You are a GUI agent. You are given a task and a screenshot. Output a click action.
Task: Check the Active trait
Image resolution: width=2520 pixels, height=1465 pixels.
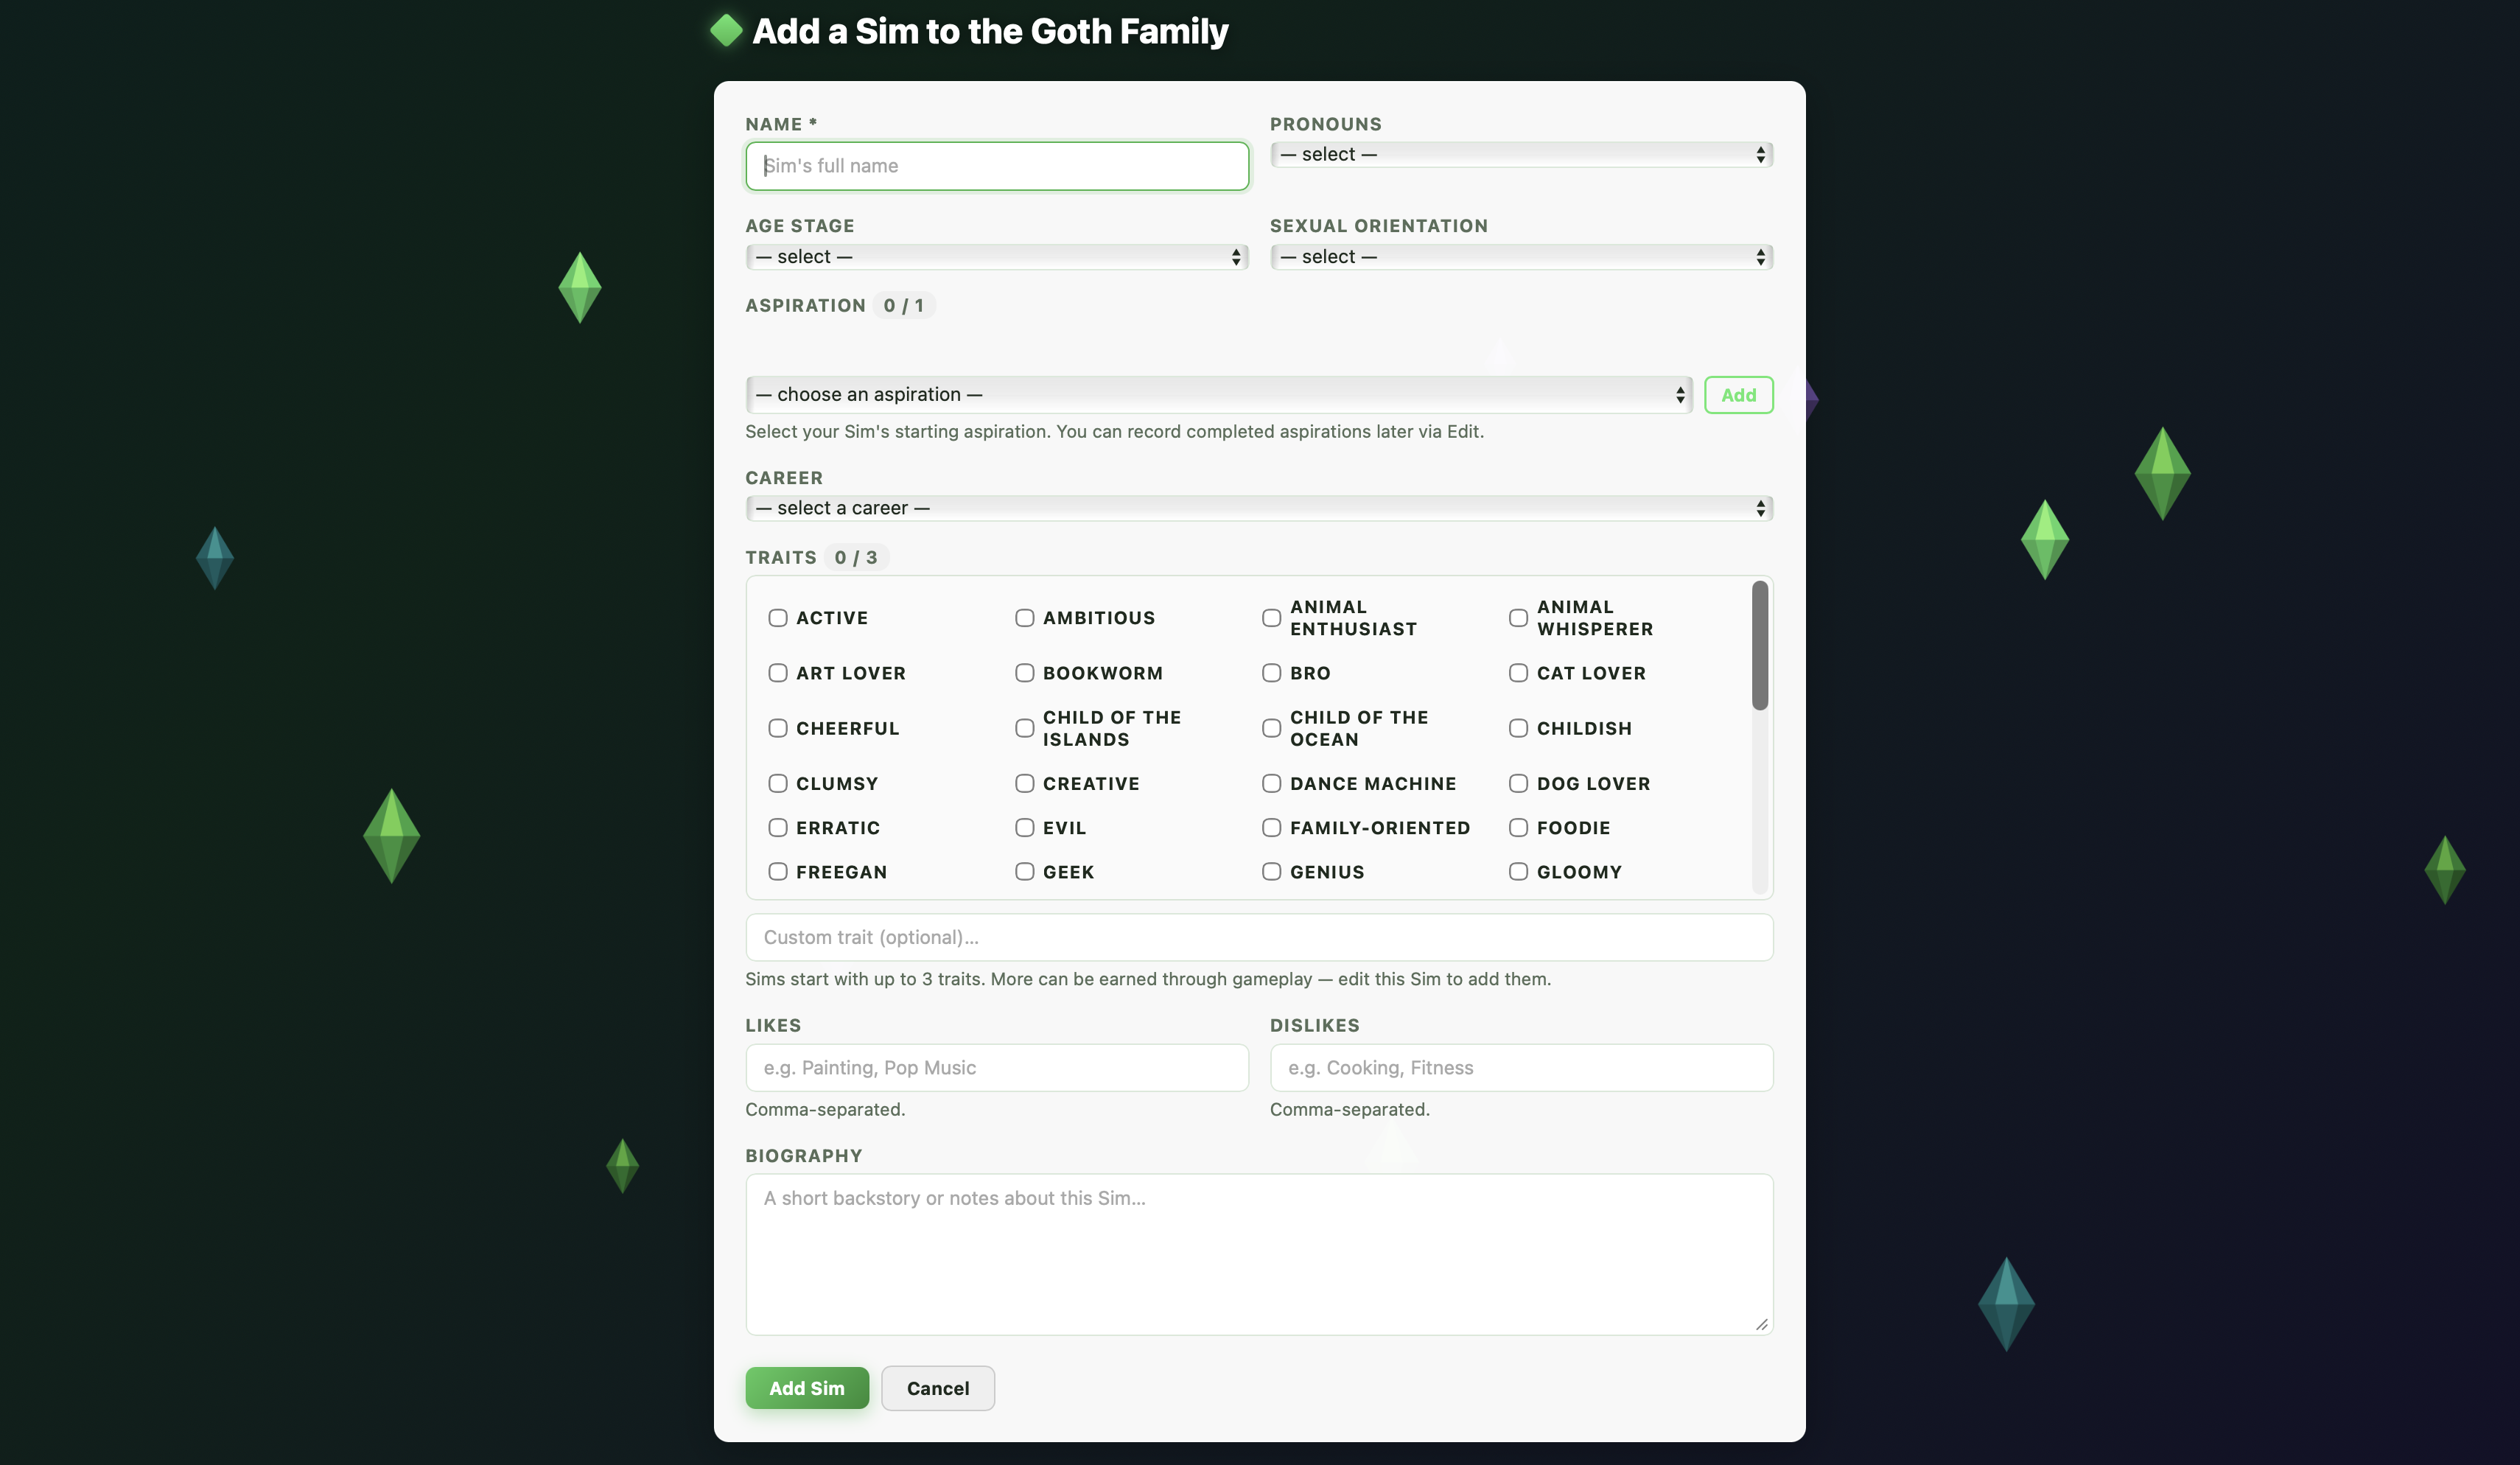pyautogui.click(x=777, y=618)
